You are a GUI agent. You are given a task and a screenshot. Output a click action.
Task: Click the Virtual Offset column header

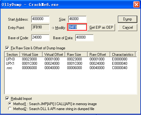click(54, 54)
